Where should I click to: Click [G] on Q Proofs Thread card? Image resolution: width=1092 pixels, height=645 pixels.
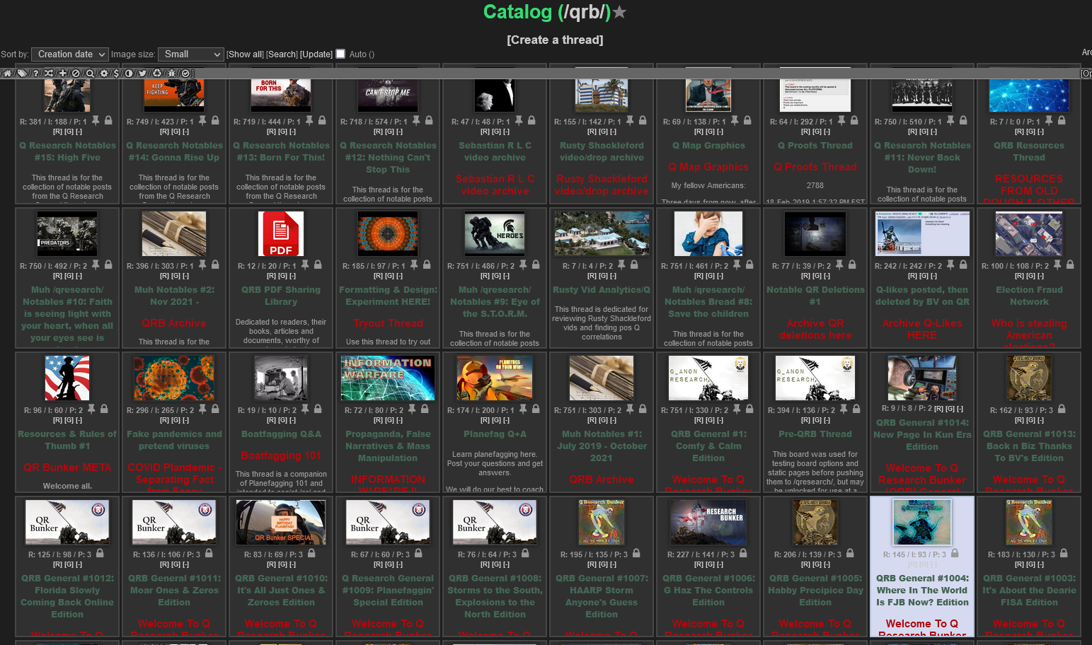pos(815,132)
